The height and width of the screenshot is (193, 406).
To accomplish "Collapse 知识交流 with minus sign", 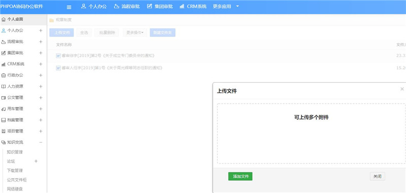I will 41,143.
